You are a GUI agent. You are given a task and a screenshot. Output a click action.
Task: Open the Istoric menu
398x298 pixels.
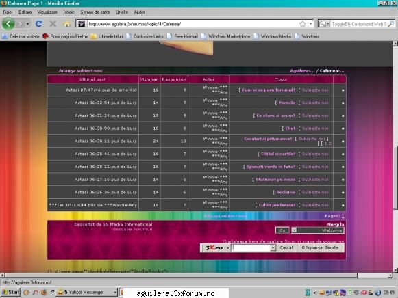coord(69,12)
